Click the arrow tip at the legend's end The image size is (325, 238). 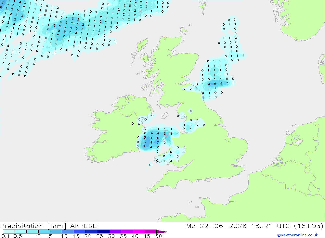(163, 232)
